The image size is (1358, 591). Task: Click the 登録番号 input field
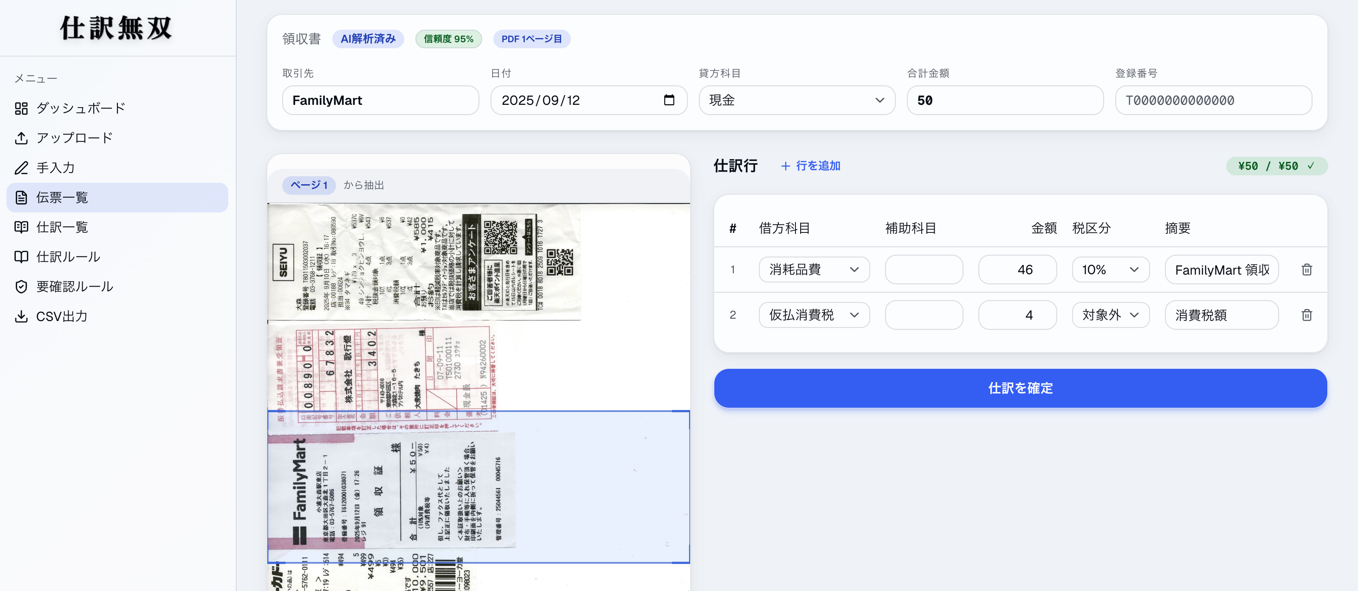pos(1213,100)
